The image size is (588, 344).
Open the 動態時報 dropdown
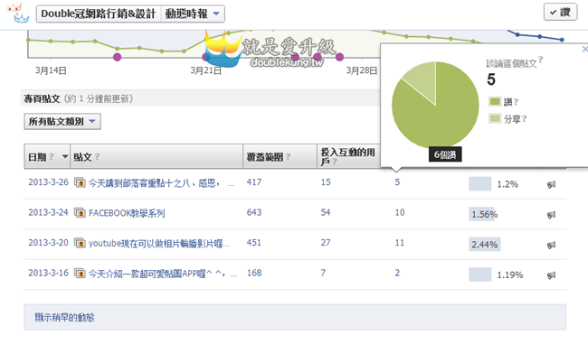pyautogui.click(x=193, y=14)
